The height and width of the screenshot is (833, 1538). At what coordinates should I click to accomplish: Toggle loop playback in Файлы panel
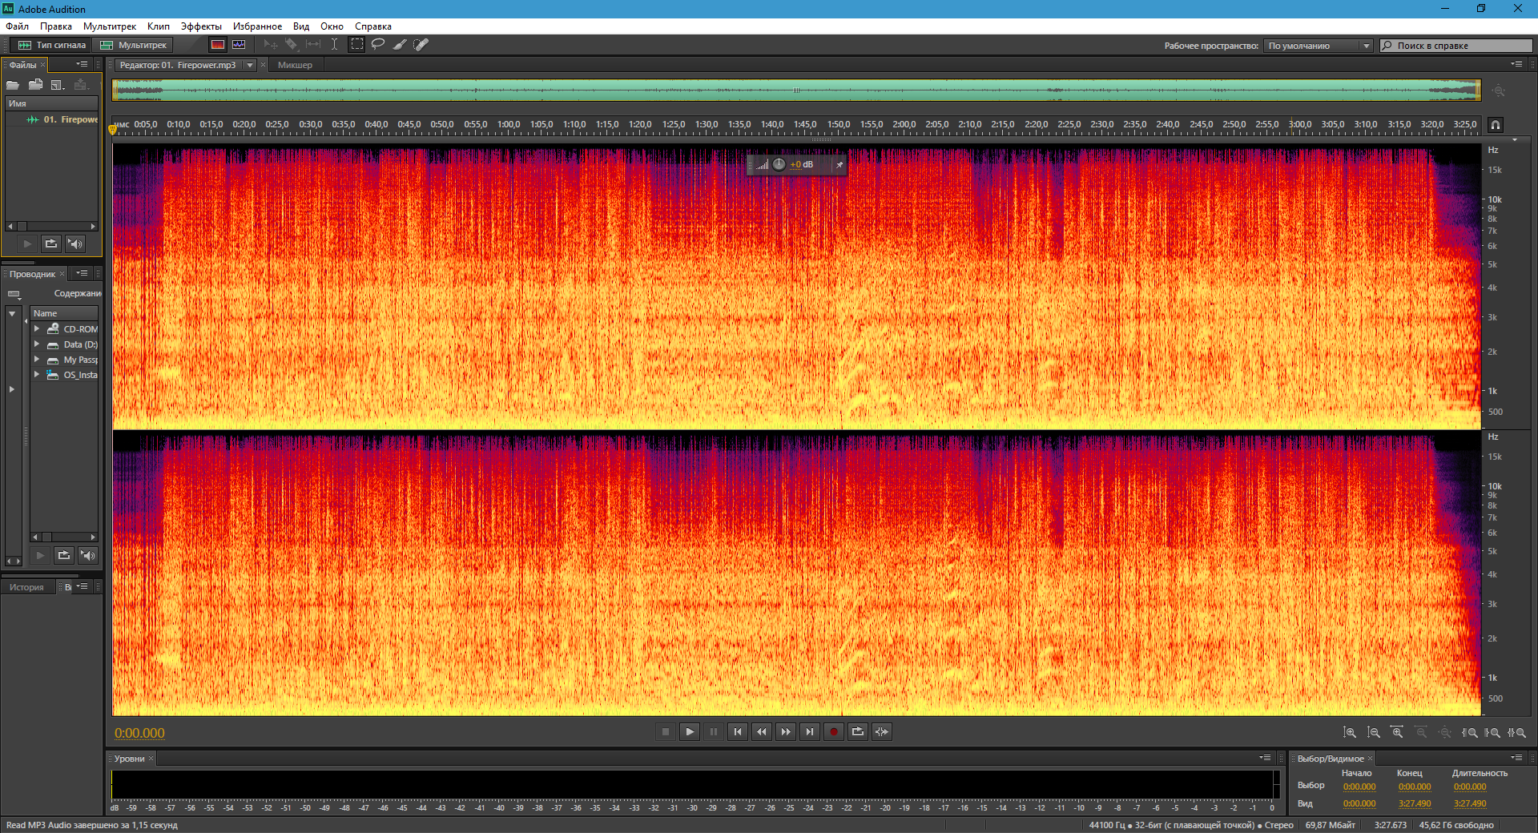51,243
